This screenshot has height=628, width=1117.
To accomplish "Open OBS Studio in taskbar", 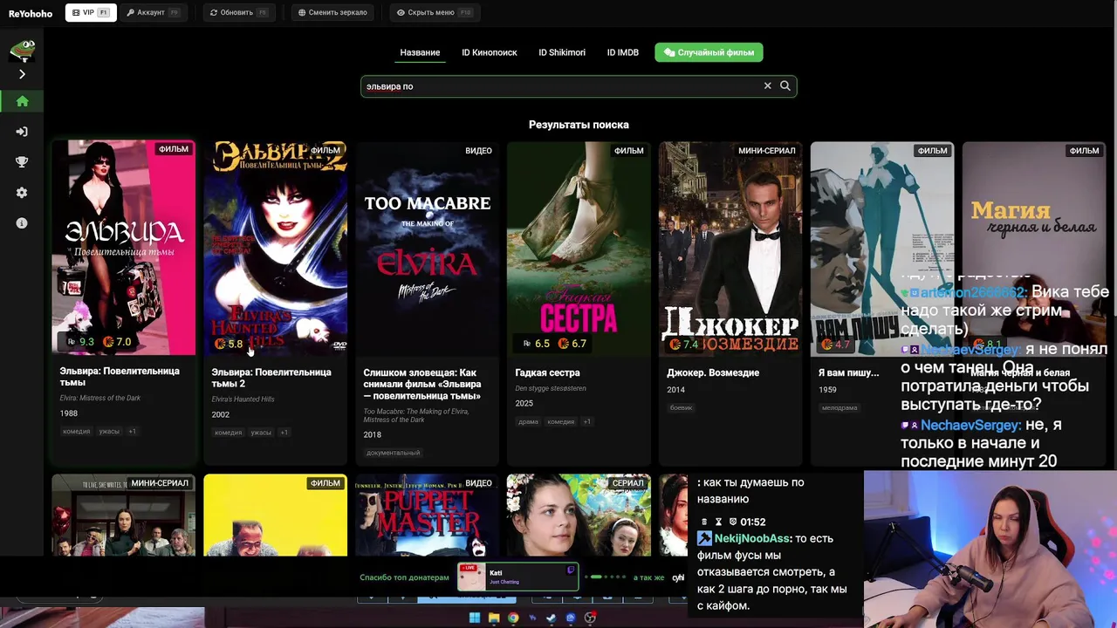I will click(590, 618).
